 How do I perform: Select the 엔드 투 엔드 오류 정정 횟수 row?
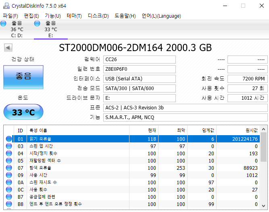pyautogui.click(x=132, y=204)
